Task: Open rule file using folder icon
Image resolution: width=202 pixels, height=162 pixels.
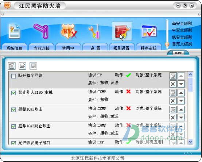Action: 22,66
